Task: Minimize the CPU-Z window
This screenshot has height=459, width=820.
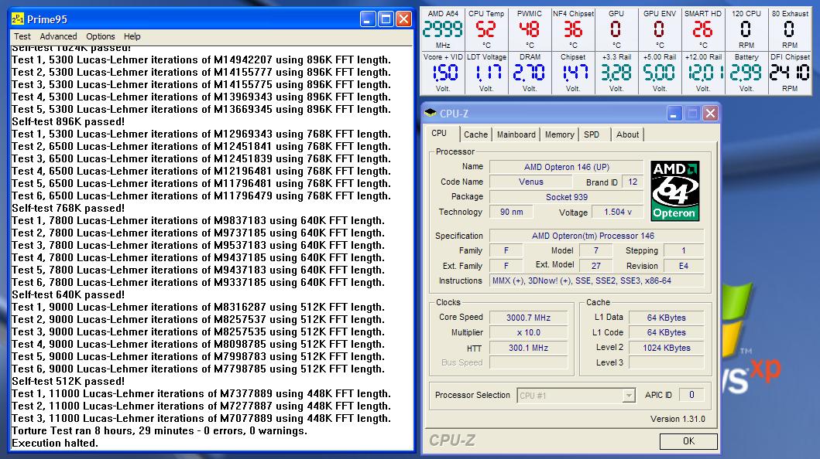Action: coord(674,113)
